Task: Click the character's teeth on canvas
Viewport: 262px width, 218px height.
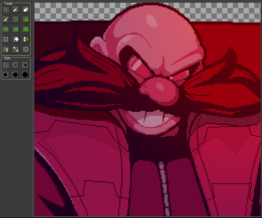Action: click(x=151, y=118)
